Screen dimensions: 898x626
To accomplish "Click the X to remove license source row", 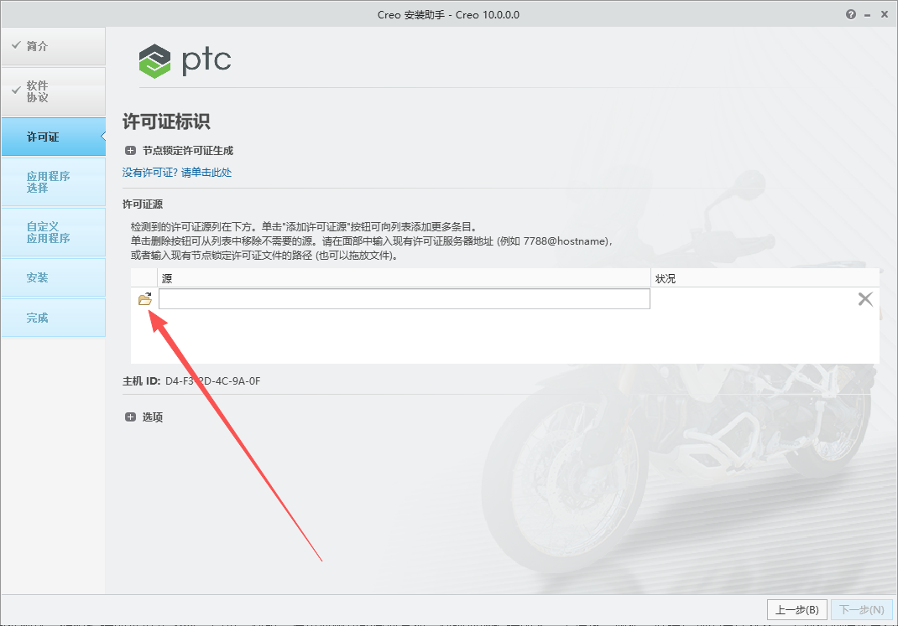I will click(x=865, y=298).
